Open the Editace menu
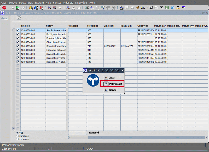This screenshot has width=209, height=152. pyautogui.click(x=13, y=3)
